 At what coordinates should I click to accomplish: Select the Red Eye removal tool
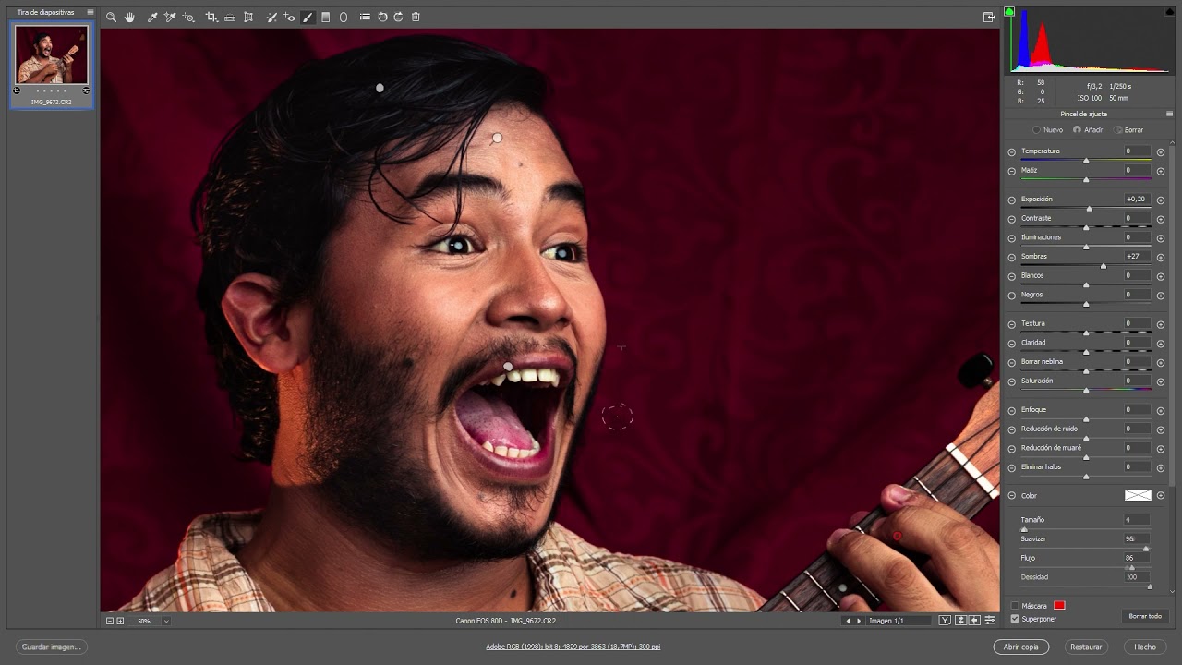(x=289, y=17)
